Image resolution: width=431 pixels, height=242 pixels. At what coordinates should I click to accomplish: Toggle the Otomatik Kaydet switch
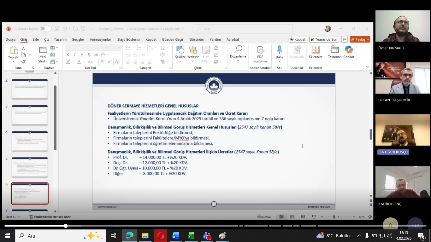click(46, 29)
